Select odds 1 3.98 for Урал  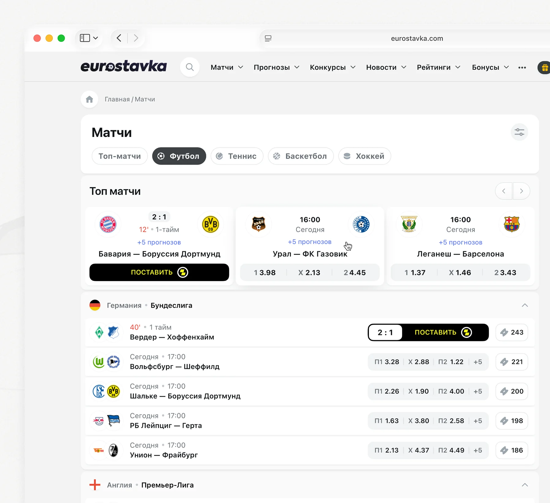(x=265, y=272)
